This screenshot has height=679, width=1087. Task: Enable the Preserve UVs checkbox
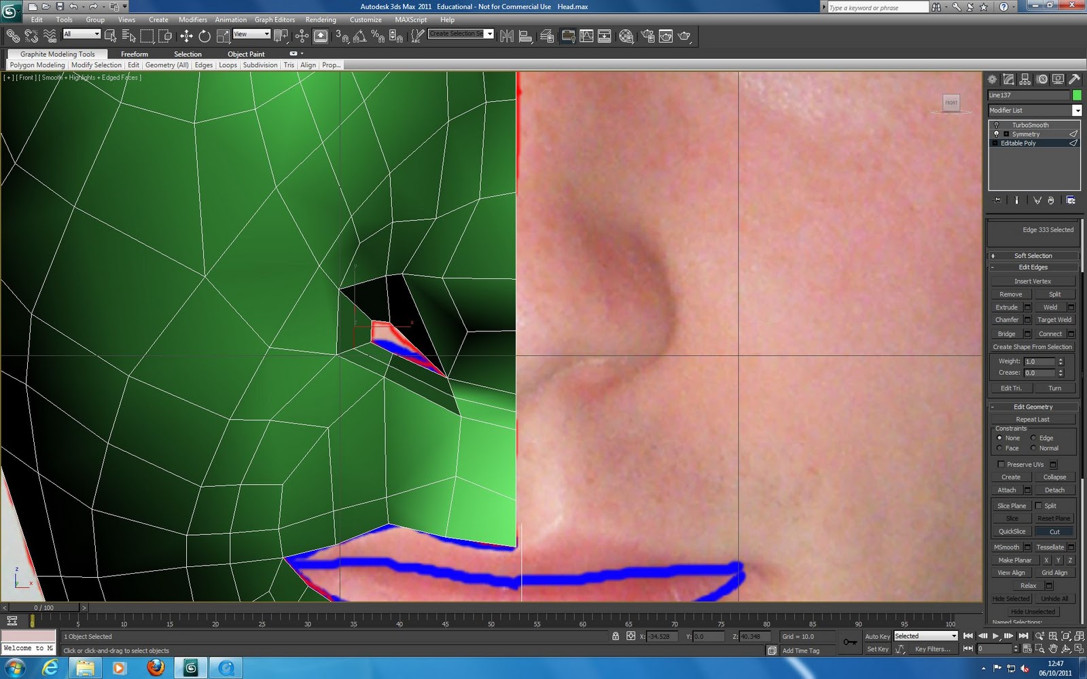(x=1001, y=464)
